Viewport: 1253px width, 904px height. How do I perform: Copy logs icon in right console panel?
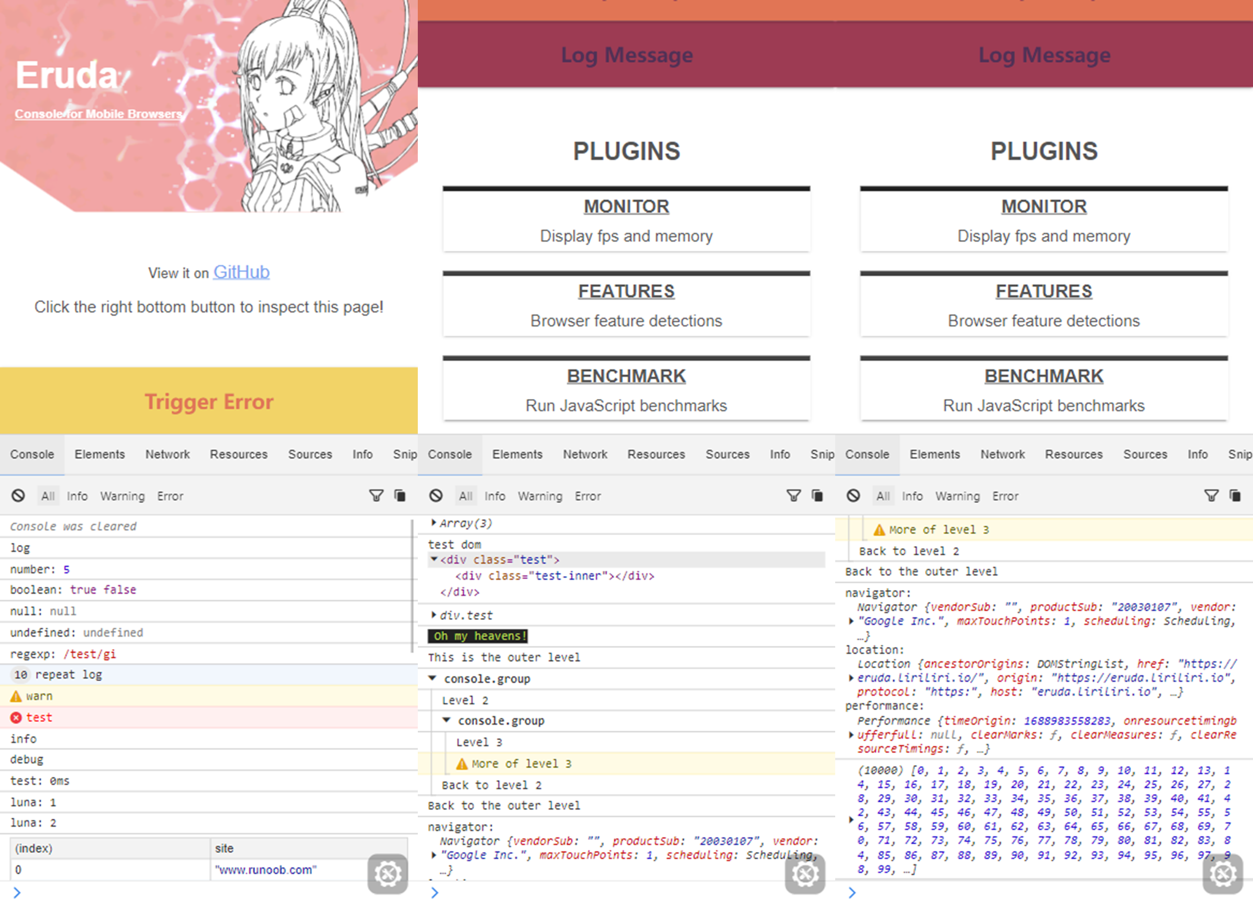click(x=1235, y=496)
